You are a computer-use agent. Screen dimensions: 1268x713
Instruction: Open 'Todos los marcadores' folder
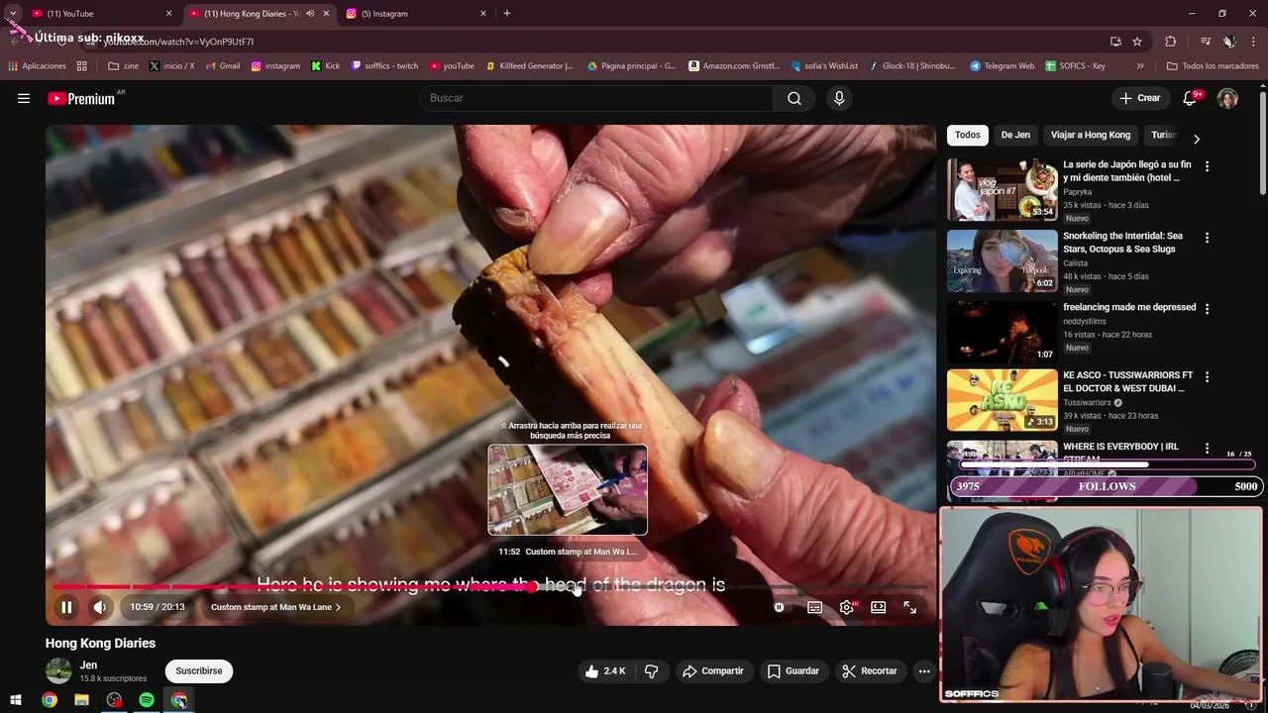[1214, 66]
